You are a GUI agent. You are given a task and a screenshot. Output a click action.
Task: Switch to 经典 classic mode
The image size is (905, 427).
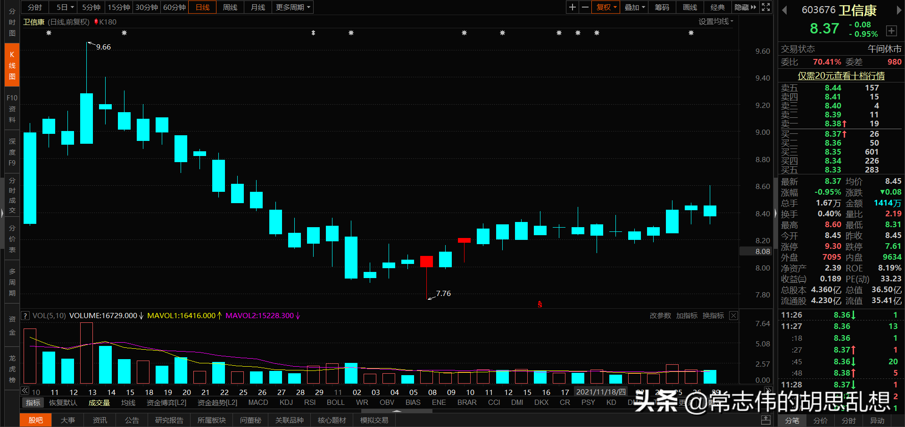pos(717,7)
